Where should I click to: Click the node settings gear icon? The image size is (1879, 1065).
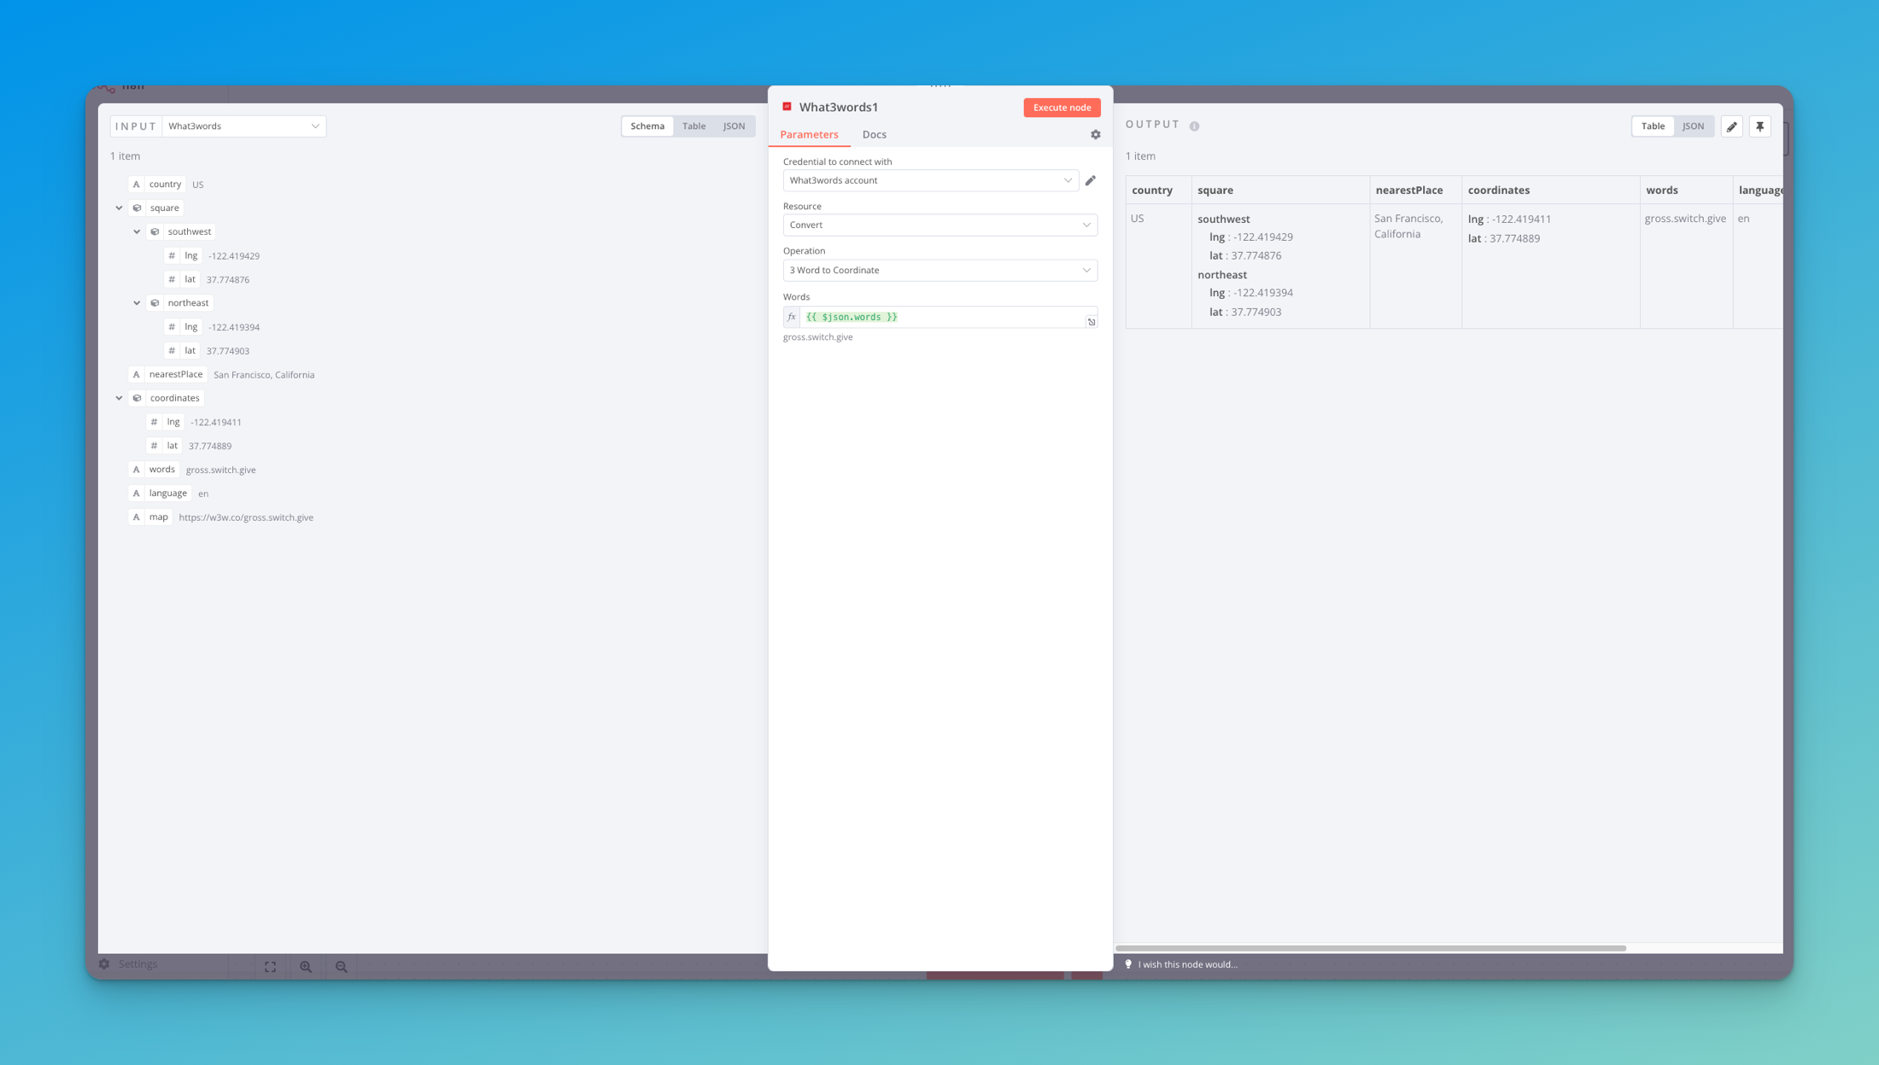[1095, 135]
